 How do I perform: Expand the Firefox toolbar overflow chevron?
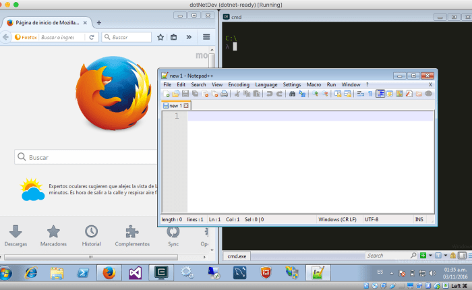189,37
